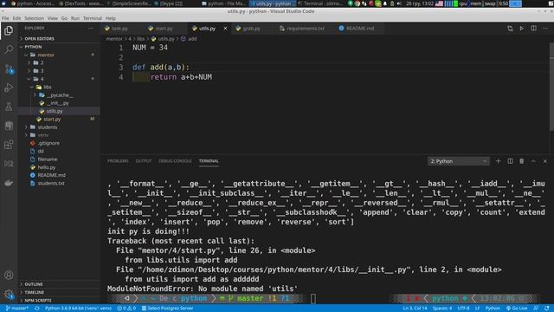
Task: Change UTF-8 encoding in status bar
Action: 463,309
